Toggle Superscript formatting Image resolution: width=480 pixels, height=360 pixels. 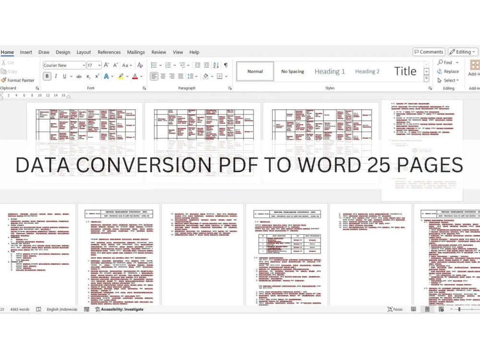click(97, 76)
